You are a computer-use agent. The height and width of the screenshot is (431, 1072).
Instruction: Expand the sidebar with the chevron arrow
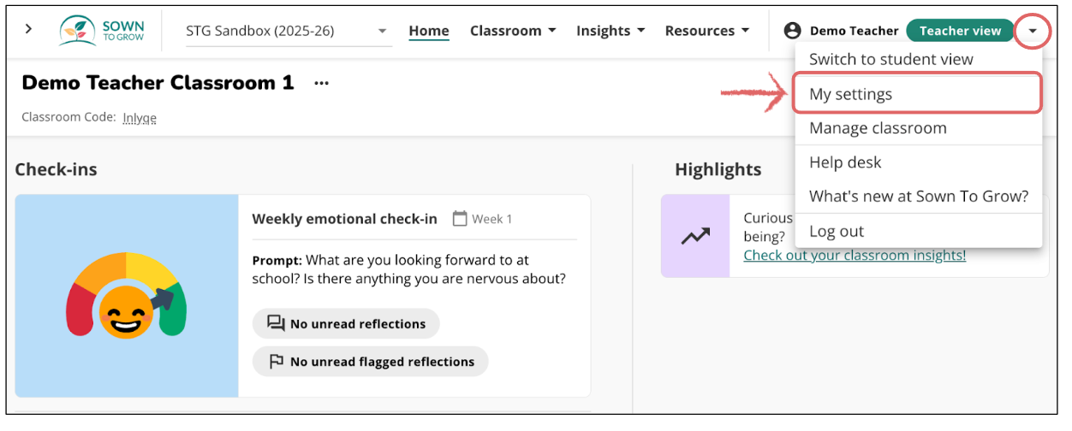pyautogui.click(x=28, y=29)
